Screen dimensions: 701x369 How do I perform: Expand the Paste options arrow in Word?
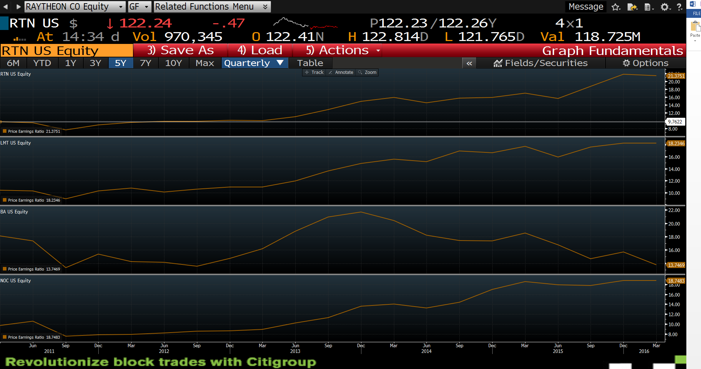[695, 41]
